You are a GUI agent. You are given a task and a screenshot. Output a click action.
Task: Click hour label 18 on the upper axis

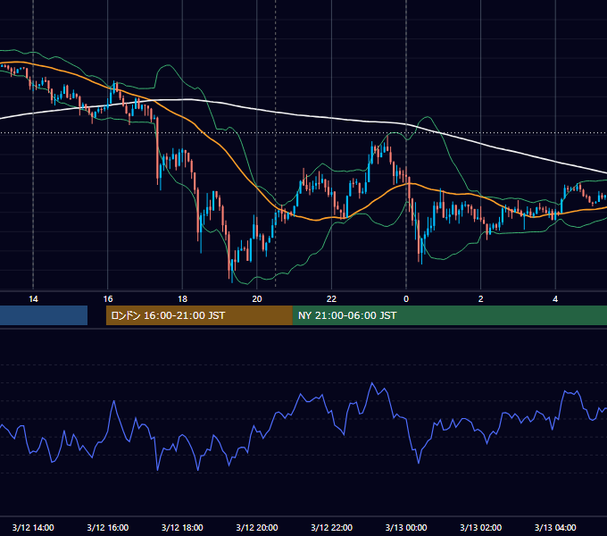point(182,299)
